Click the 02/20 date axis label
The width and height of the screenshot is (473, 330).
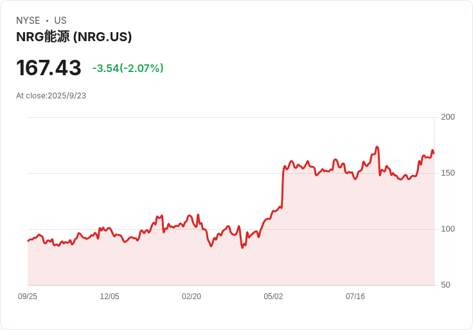192,297
